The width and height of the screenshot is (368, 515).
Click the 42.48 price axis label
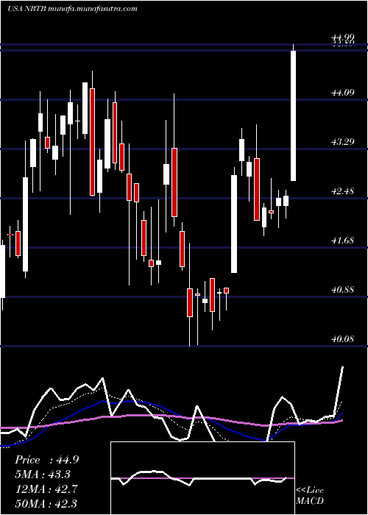pos(344,191)
